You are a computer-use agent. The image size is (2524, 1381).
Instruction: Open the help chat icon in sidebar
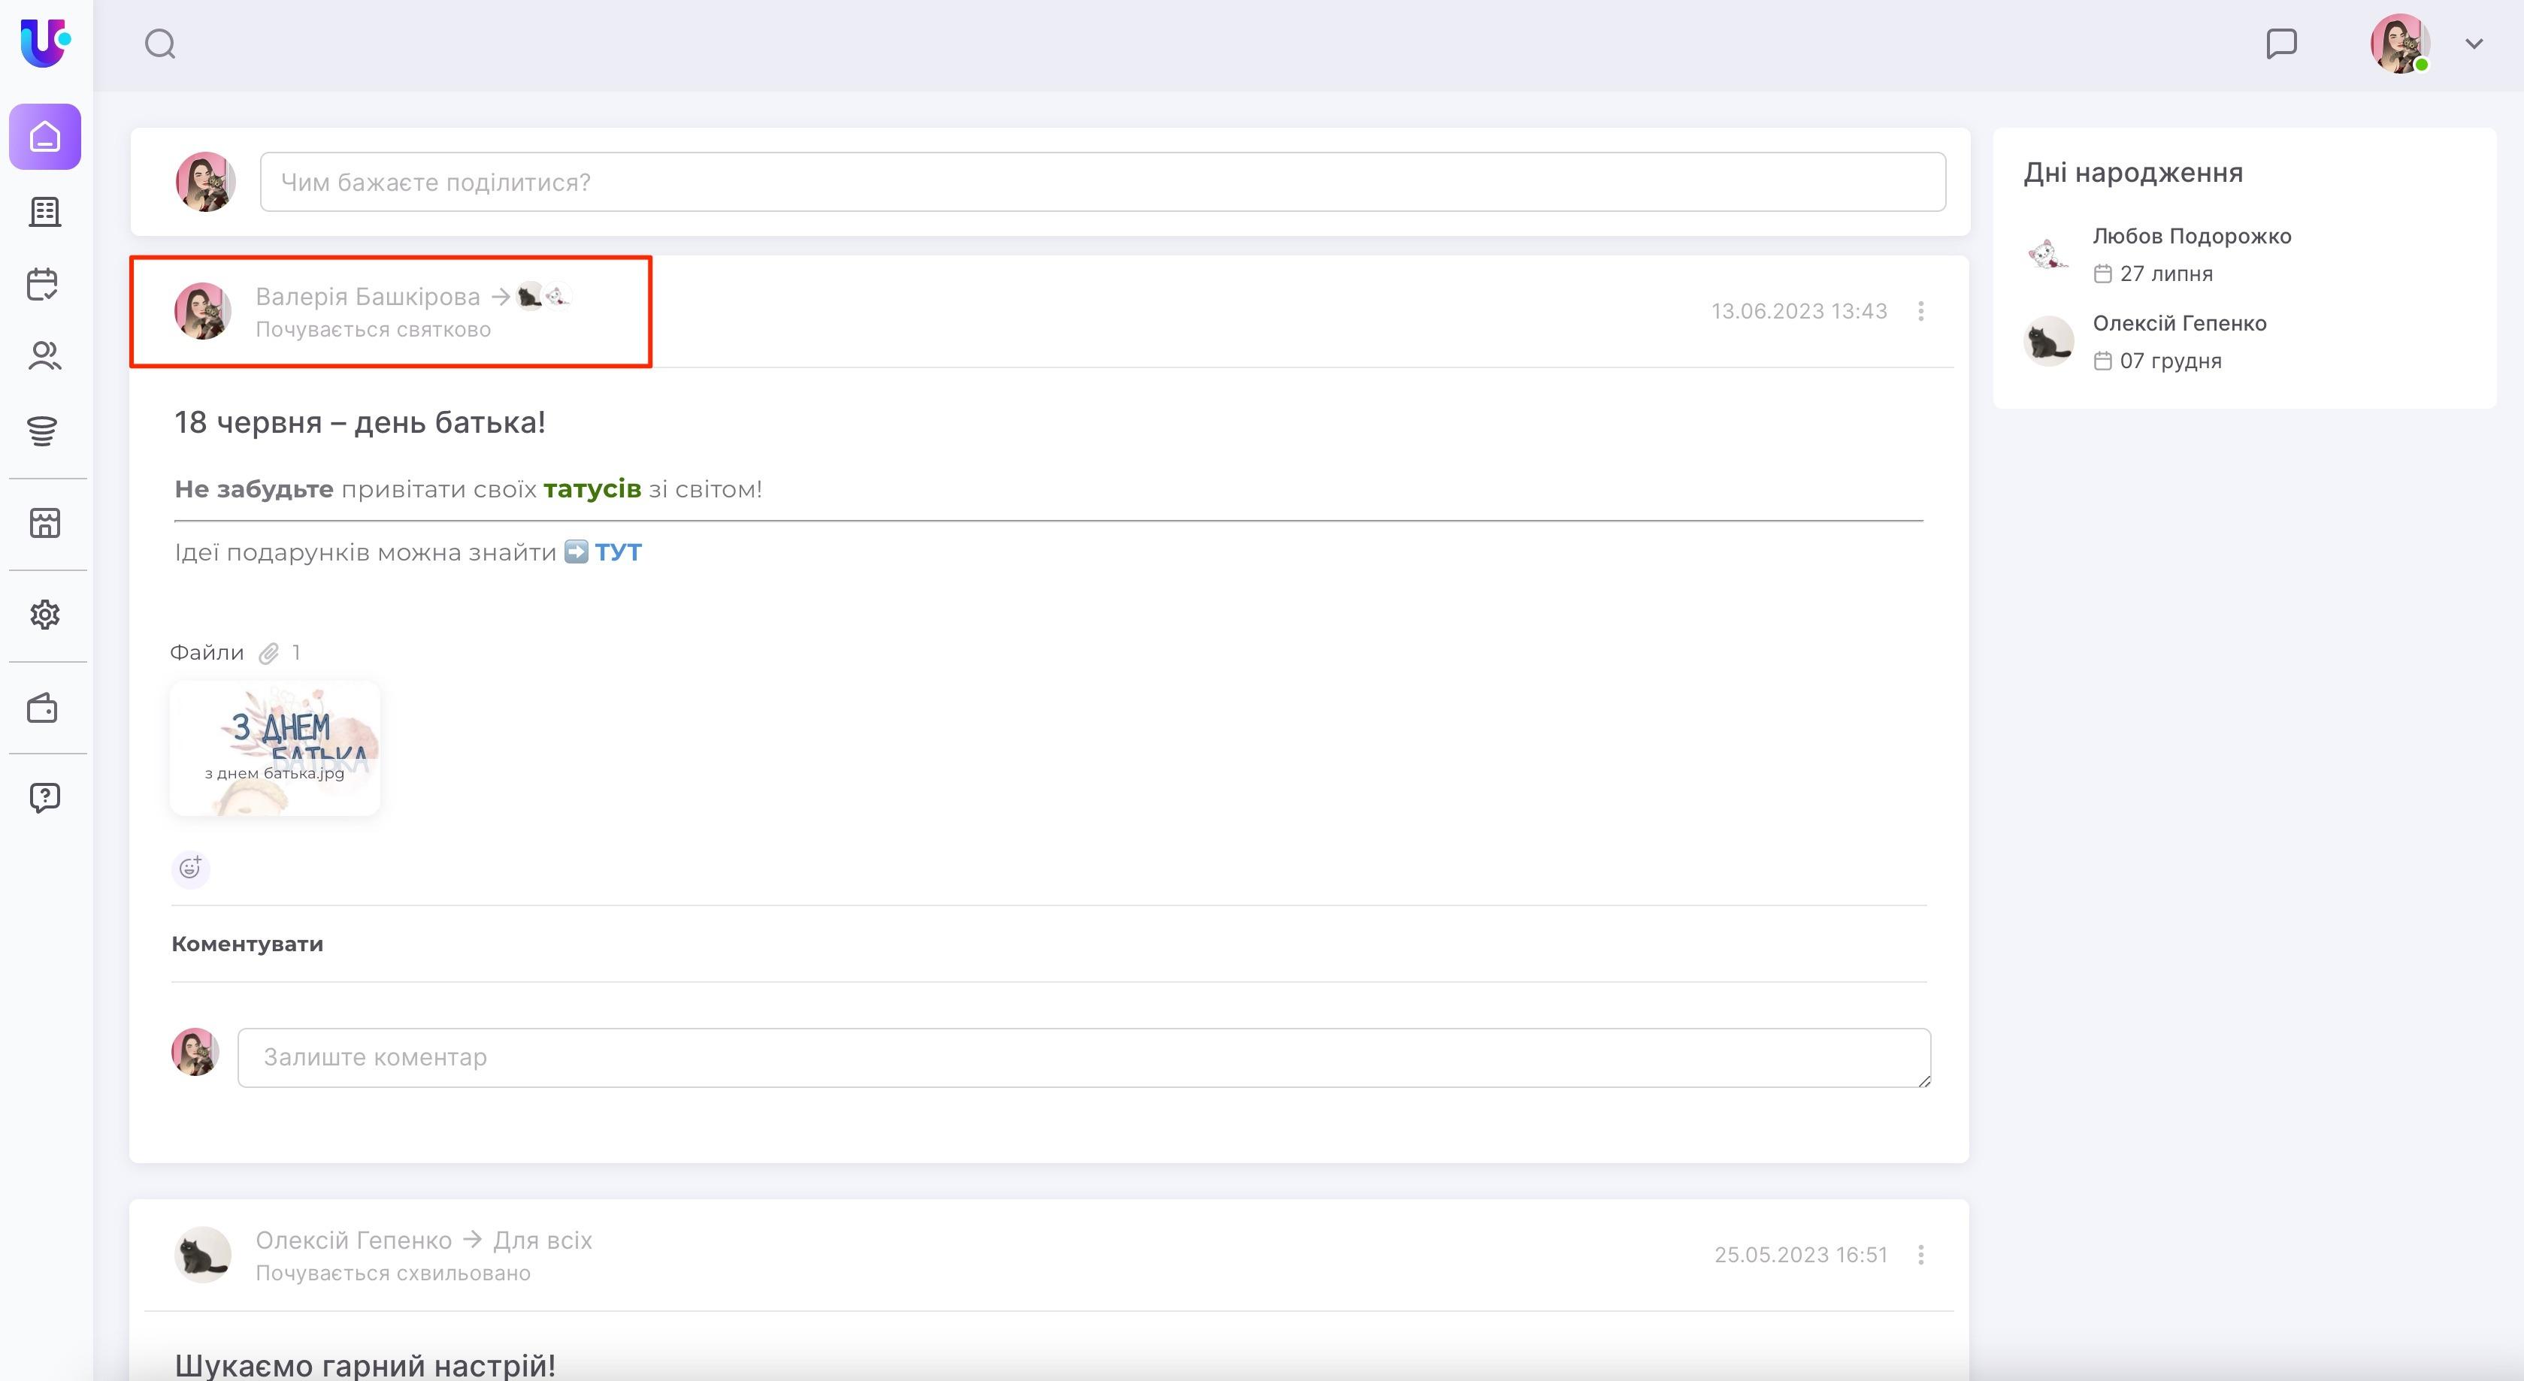tap(45, 797)
